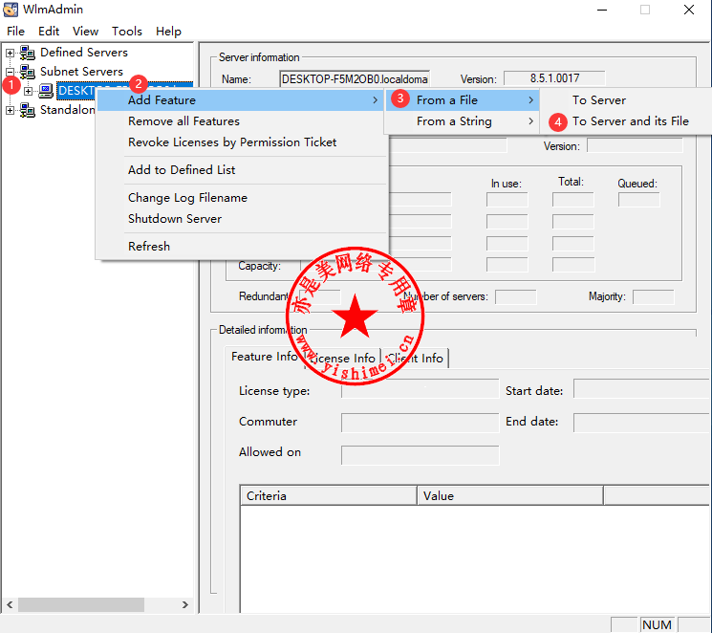The width and height of the screenshot is (712, 633).
Task: Switch to Client Info tab
Action: pyautogui.click(x=416, y=359)
